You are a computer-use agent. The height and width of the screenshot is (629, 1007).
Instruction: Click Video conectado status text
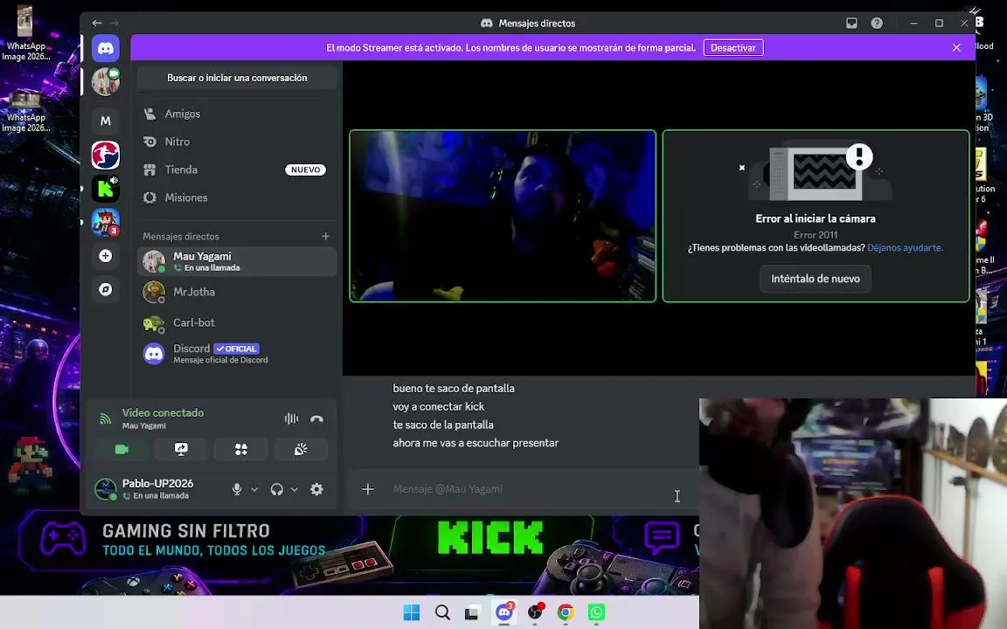[163, 412]
